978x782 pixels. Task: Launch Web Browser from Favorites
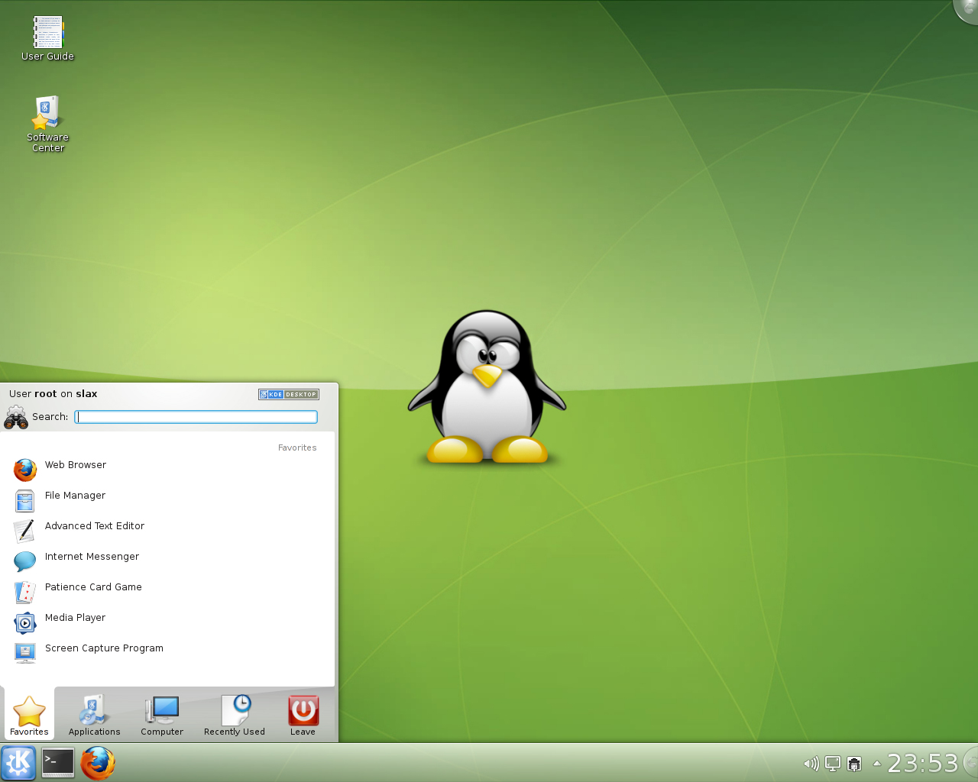coord(76,466)
